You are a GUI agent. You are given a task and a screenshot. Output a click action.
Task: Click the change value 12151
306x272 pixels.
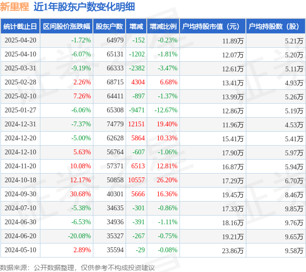coord(136,124)
